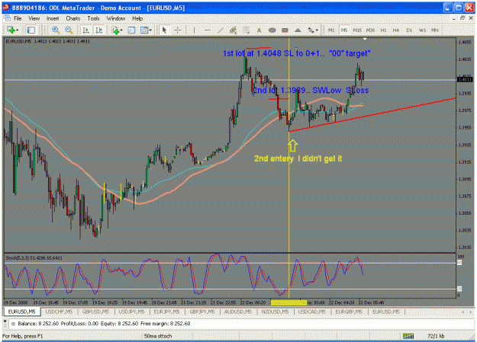Switch to the EURGBP,M5 chart tab
The width and height of the screenshot is (477, 342).
click(x=349, y=312)
